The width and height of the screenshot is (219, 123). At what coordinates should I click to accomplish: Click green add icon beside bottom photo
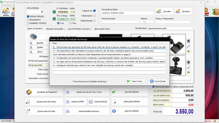(x=188, y=73)
